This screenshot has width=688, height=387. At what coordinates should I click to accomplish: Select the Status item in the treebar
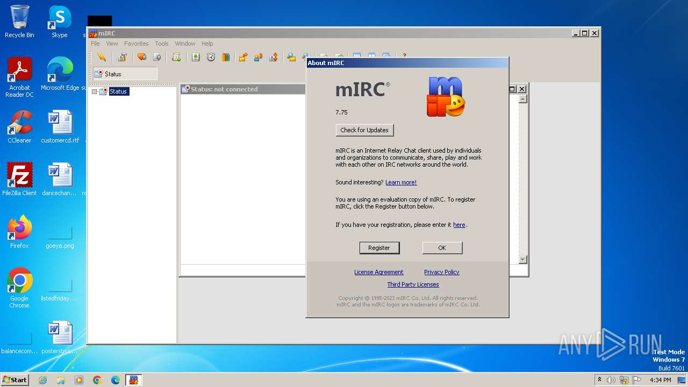pos(118,91)
